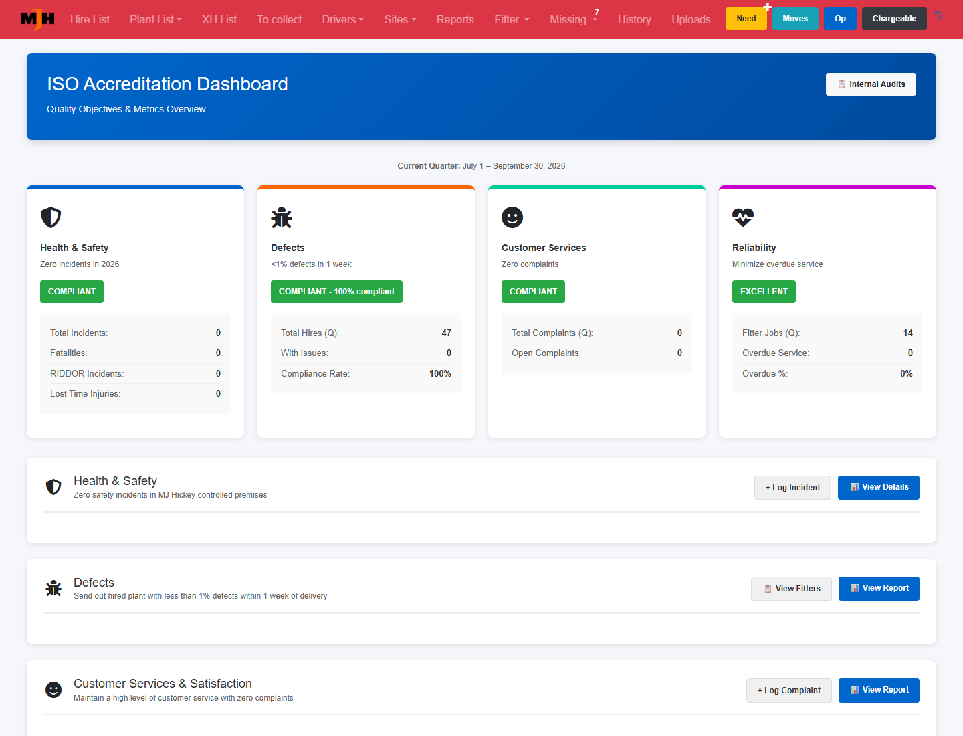Viewport: 963px width, 736px height.
Task: Click the COMPLIANT - 100% compliant badge
Action: click(336, 292)
